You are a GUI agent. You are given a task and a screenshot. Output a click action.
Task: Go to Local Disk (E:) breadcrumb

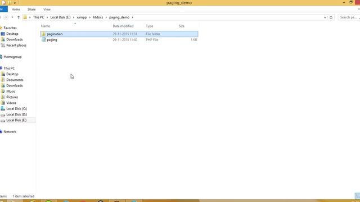point(60,17)
